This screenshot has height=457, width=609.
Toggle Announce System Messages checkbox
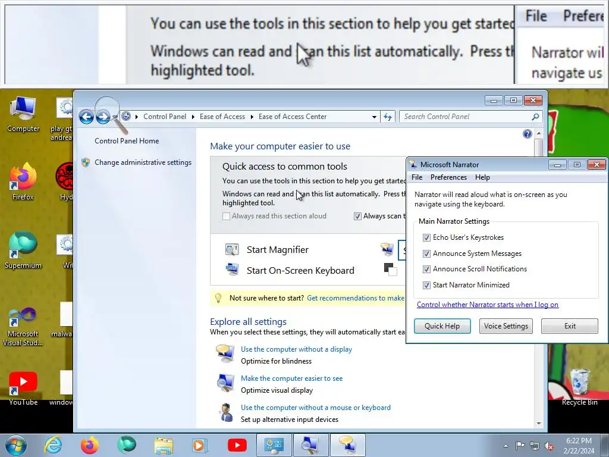click(426, 253)
